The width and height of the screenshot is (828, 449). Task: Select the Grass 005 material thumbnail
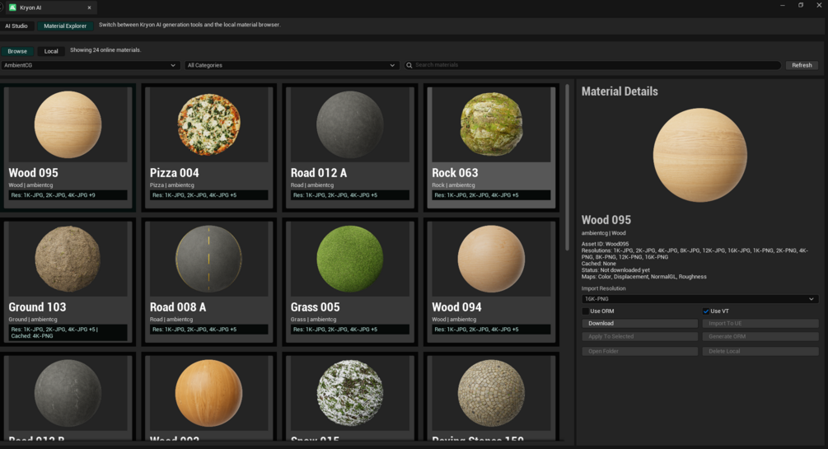click(x=349, y=259)
